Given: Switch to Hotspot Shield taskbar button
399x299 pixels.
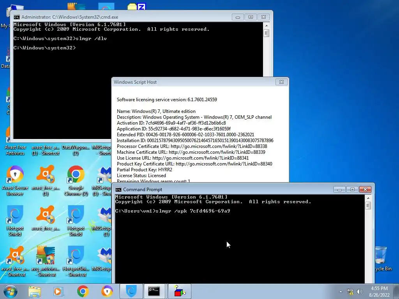Looking at the screenshot, I should tap(131, 291).
